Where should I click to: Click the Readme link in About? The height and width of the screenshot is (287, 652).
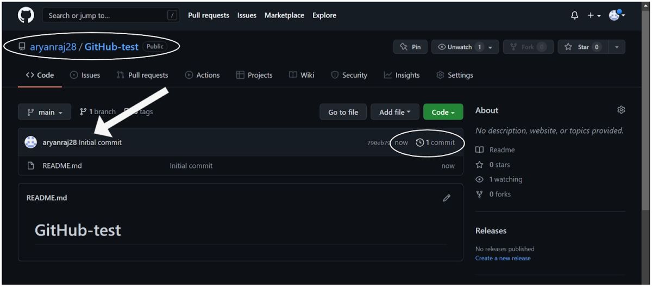point(496,149)
